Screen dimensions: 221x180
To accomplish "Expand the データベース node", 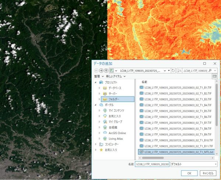I will coord(99,88).
